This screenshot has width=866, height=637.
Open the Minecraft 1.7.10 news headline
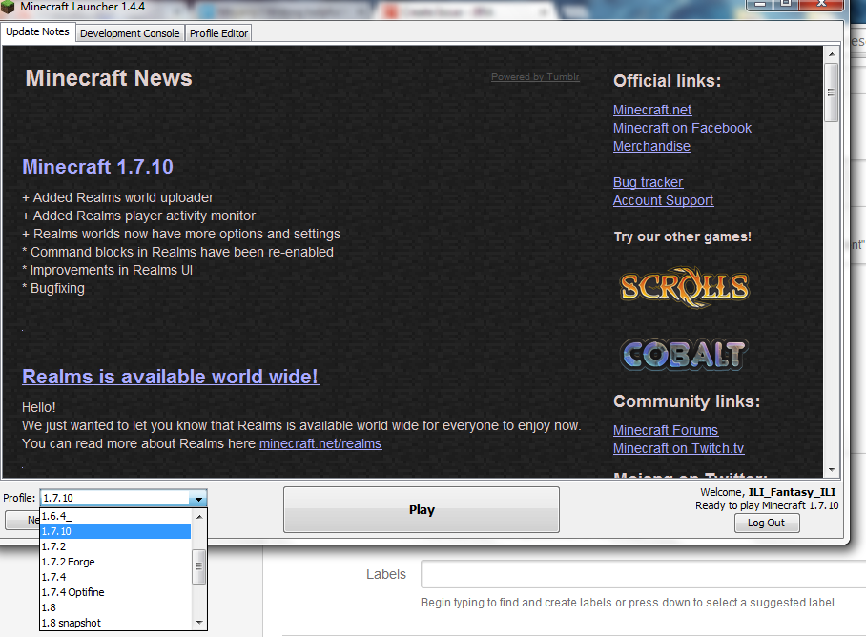tap(97, 167)
